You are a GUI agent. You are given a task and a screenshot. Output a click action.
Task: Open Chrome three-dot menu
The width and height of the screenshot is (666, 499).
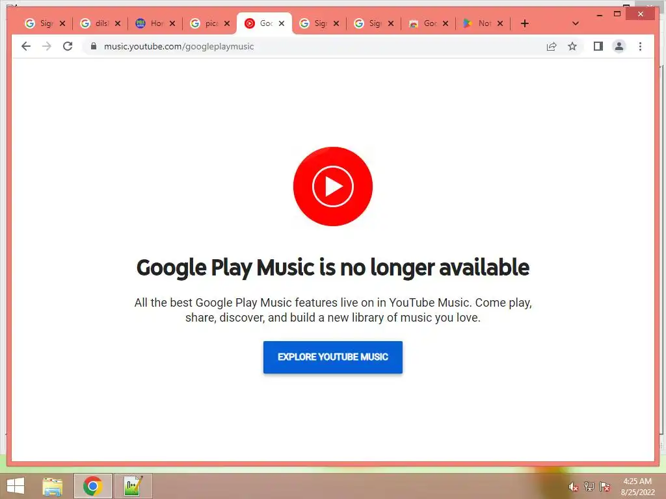[640, 46]
